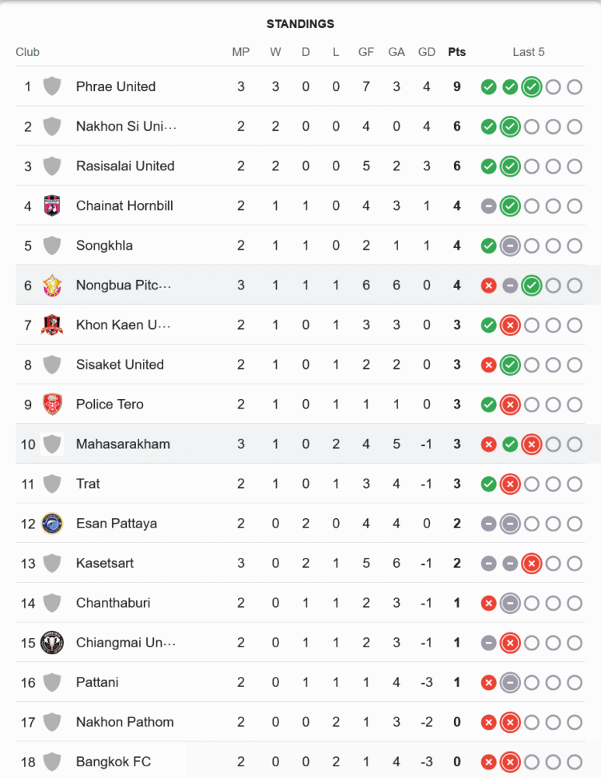Image resolution: width=601 pixels, height=778 pixels.
Task: Click the Last 5 column header
Action: (529, 52)
